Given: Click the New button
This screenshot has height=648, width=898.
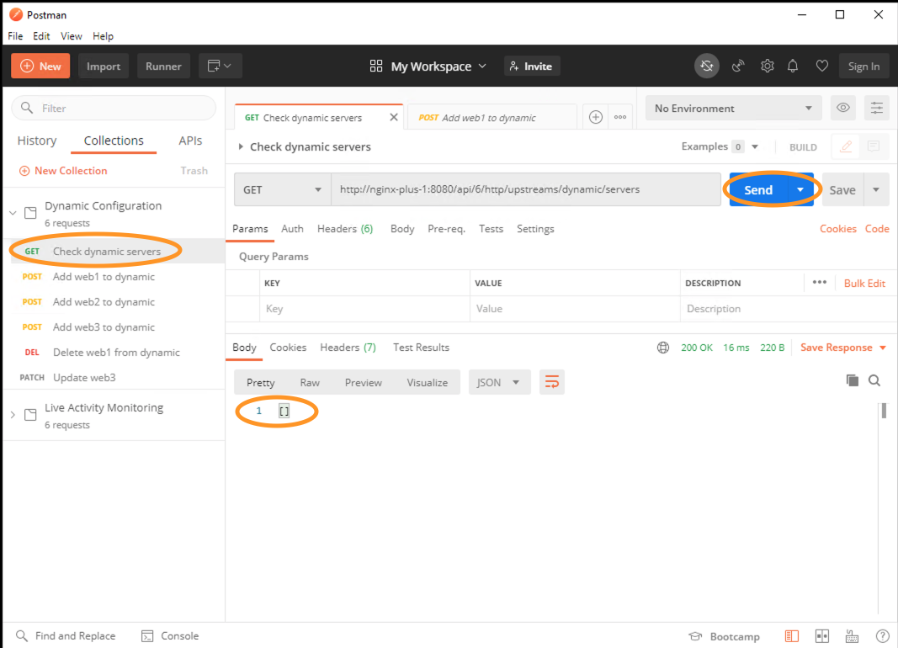Looking at the screenshot, I should coord(40,66).
